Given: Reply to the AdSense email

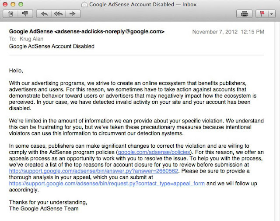Looking at the screenshot, I should coord(44,14).
